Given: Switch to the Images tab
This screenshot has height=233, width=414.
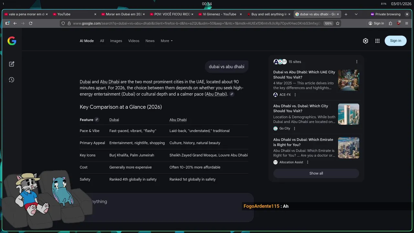Looking at the screenshot, I should pyautogui.click(x=116, y=41).
